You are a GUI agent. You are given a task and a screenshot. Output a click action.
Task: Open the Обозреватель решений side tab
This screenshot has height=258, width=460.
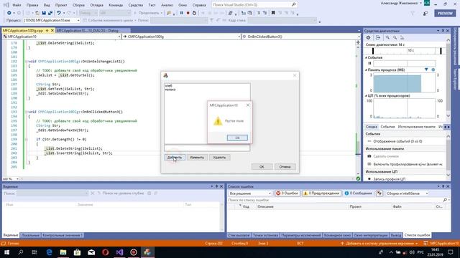point(455,46)
